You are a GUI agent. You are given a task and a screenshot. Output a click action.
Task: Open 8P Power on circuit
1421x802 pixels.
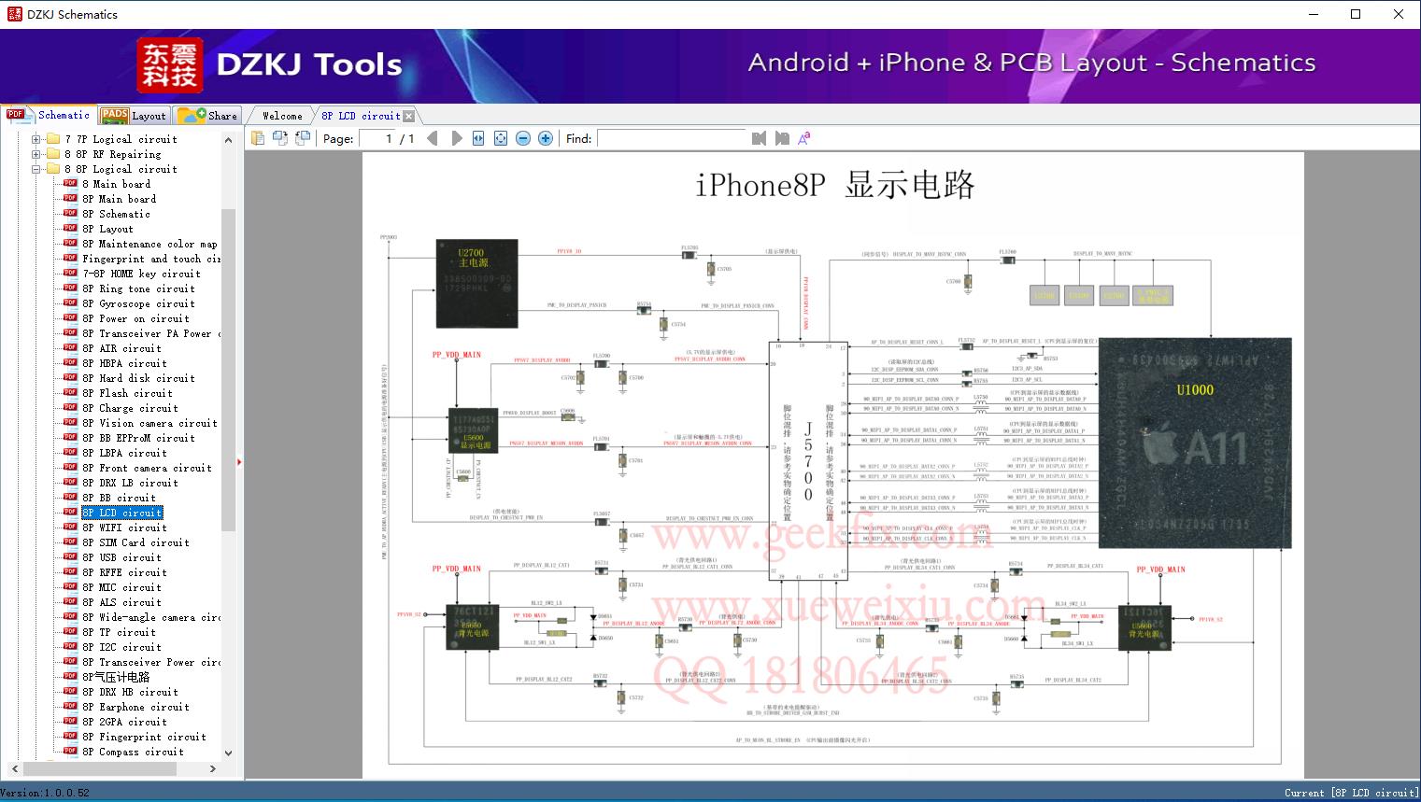pyautogui.click(x=135, y=318)
